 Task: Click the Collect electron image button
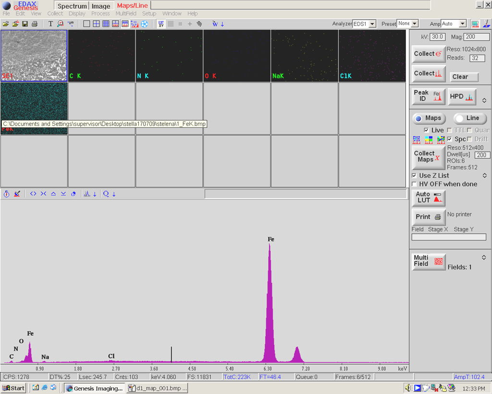tap(428, 54)
